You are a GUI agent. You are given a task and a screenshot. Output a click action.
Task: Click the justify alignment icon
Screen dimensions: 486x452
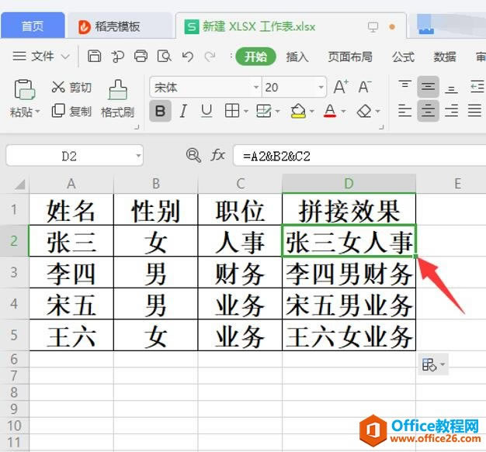pyautogui.click(x=474, y=111)
